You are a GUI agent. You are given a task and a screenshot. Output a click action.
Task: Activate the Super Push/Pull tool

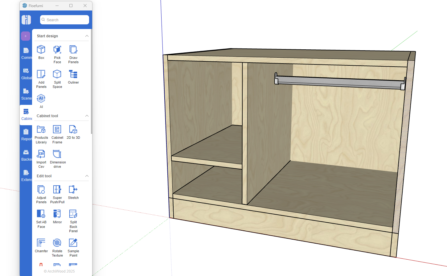click(57, 190)
